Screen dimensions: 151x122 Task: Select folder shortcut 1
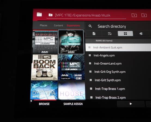point(134,15)
